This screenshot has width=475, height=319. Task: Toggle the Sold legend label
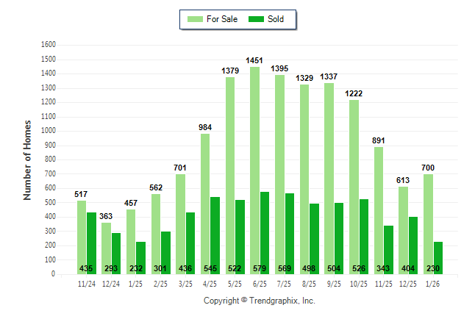click(277, 19)
